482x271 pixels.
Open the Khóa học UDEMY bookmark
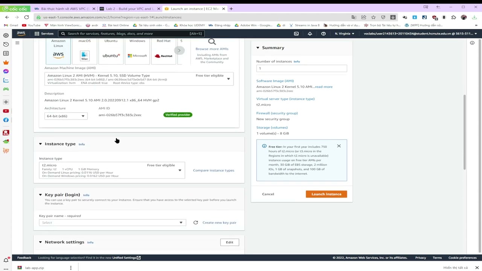pyautogui.click(x=189, y=25)
